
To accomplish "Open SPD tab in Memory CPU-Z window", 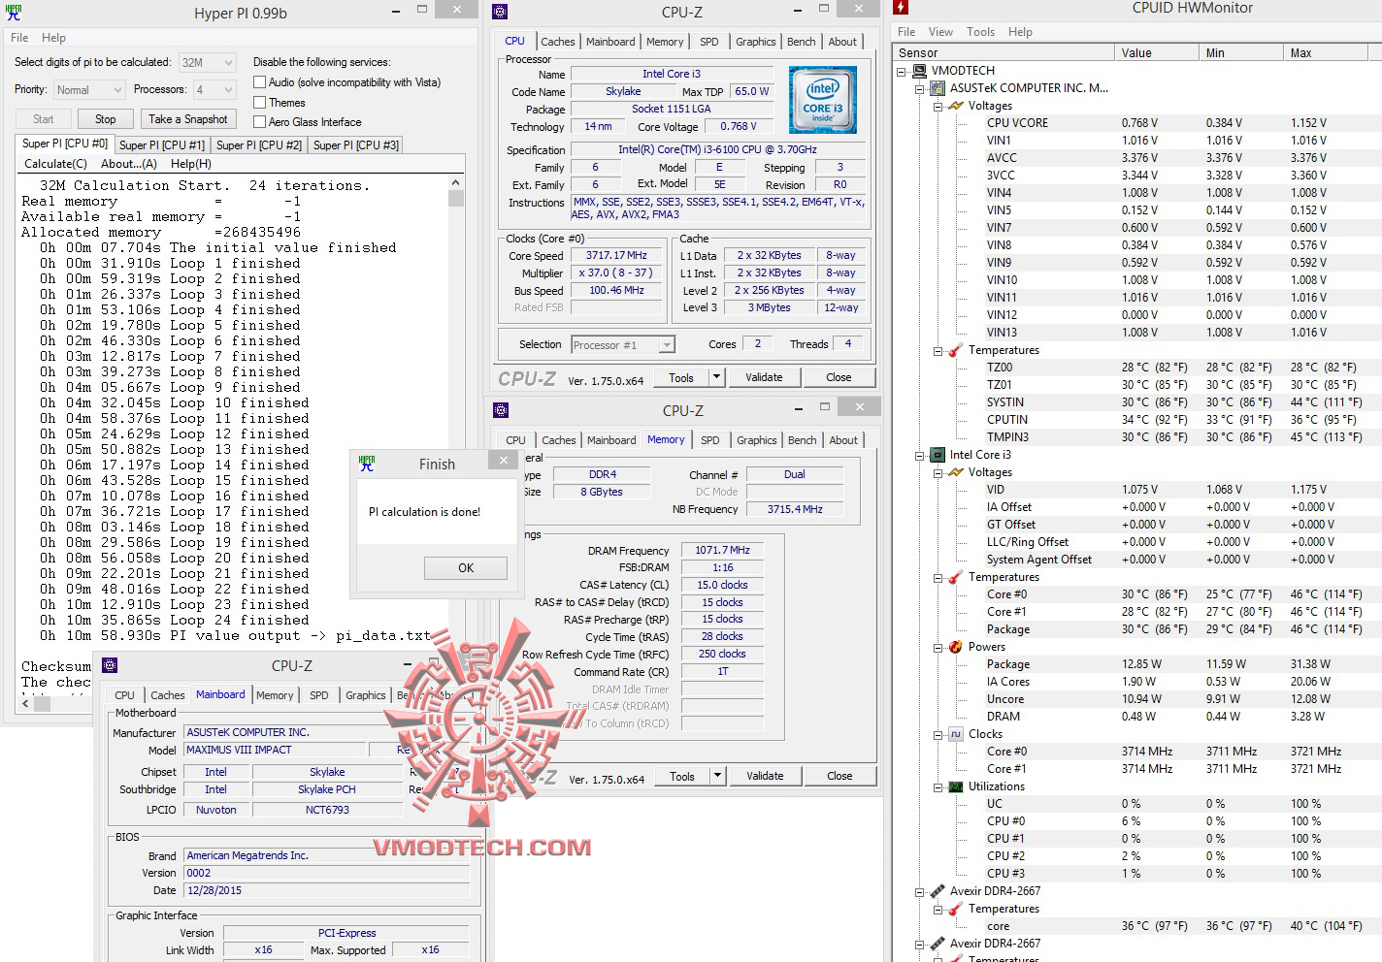I will click(x=710, y=440).
